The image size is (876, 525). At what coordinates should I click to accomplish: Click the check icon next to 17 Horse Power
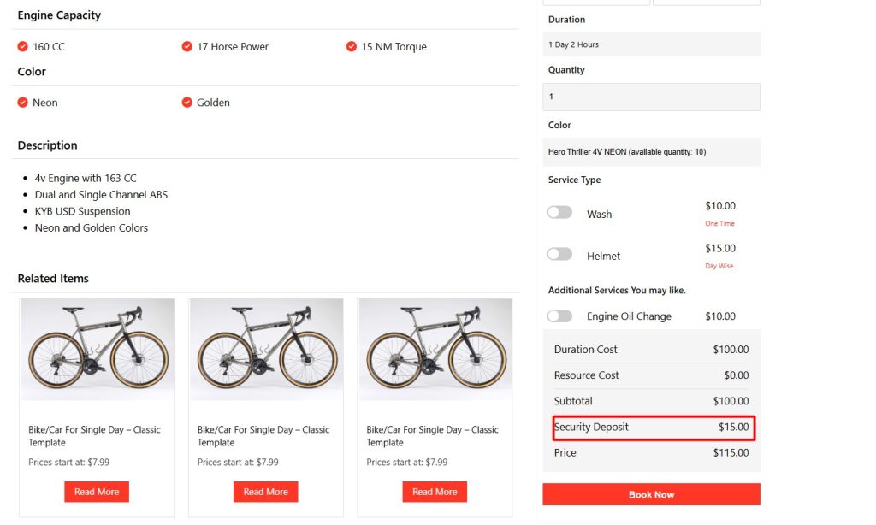(x=186, y=46)
